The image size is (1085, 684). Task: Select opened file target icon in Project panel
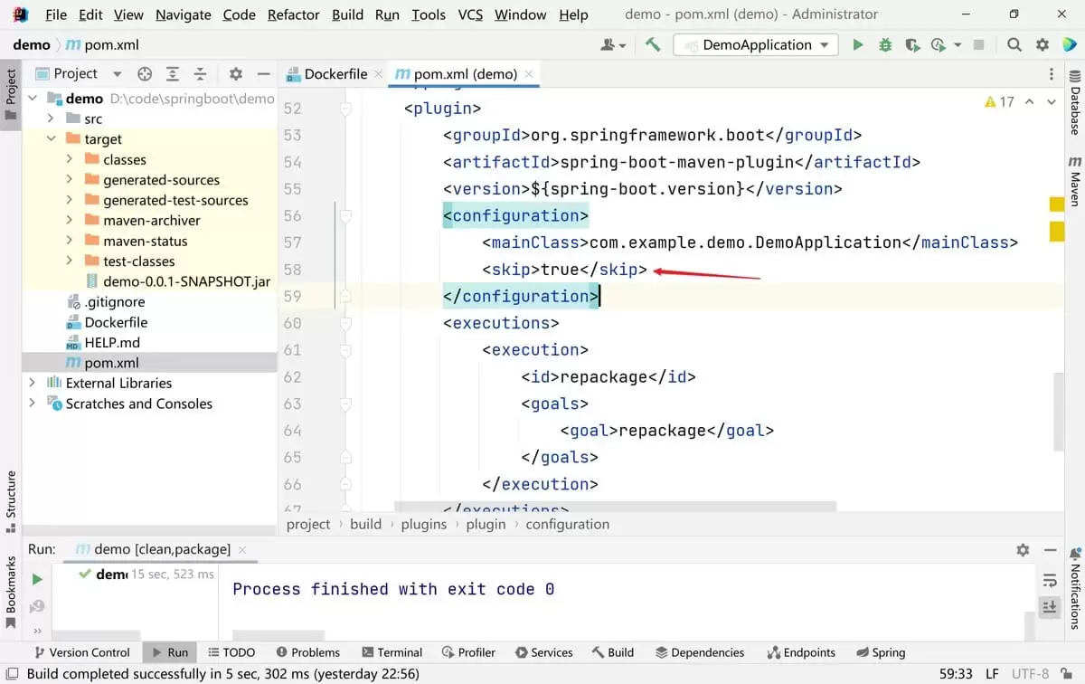(145, 74)
